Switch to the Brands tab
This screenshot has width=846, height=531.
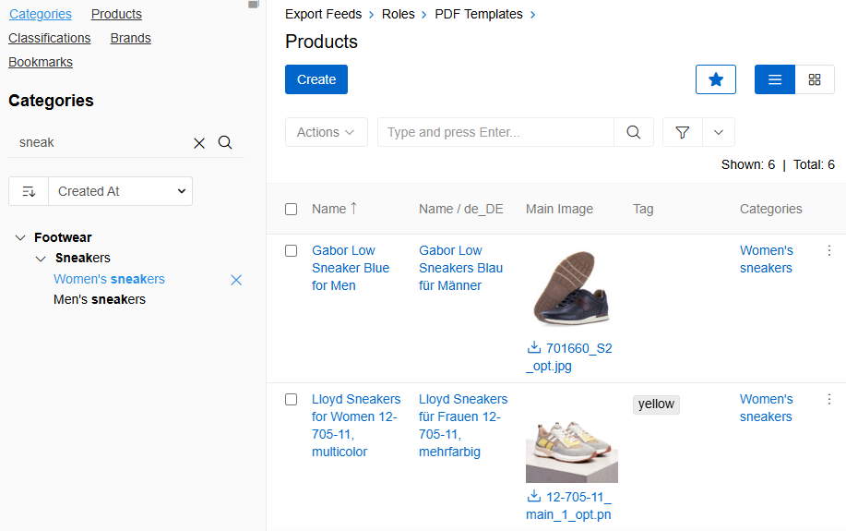point(130,38)
